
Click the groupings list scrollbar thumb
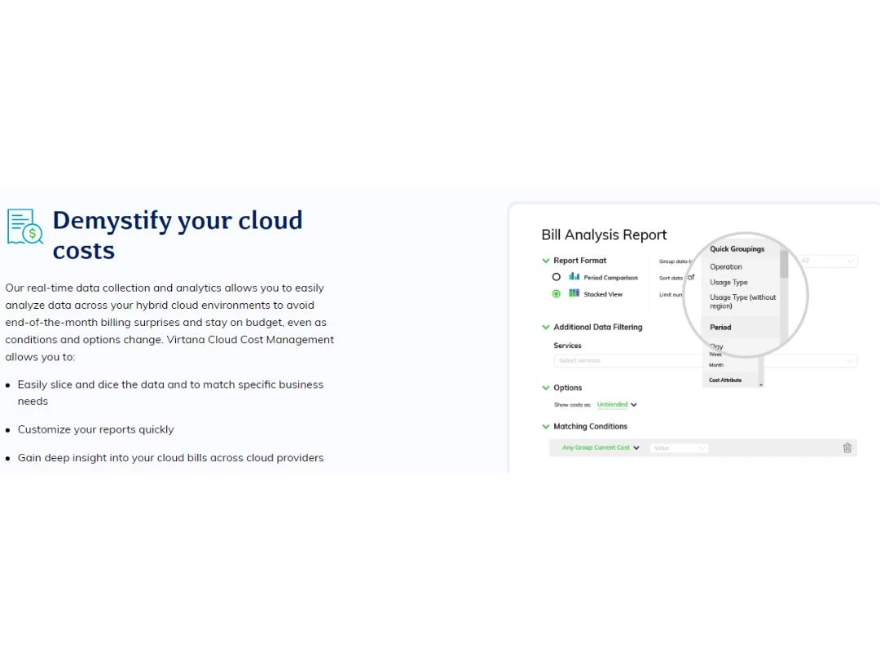(784, 264)
